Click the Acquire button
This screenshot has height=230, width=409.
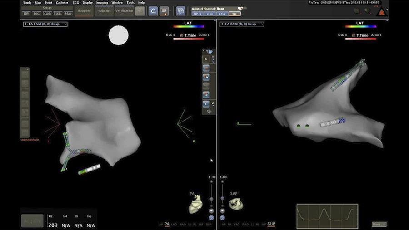click(x=32, y=221)
